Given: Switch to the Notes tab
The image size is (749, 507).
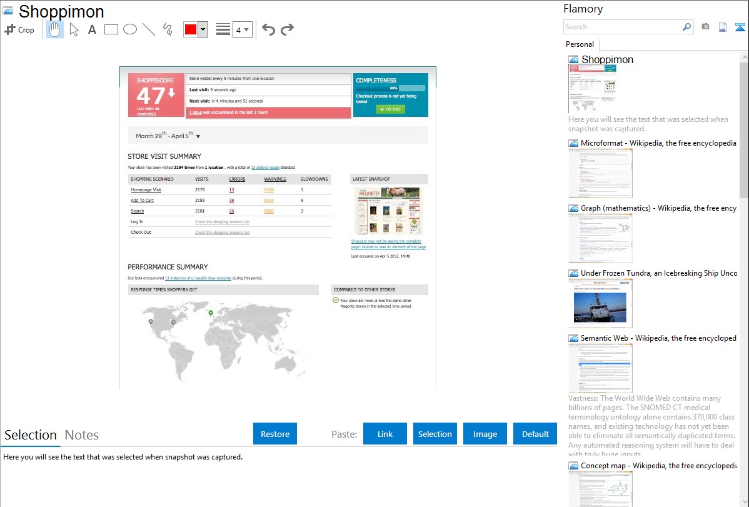Looking at the screenshot, I should [82, 435].
